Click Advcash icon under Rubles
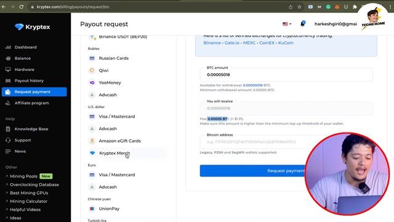This screenshot has width=394, height=222. 92,95
